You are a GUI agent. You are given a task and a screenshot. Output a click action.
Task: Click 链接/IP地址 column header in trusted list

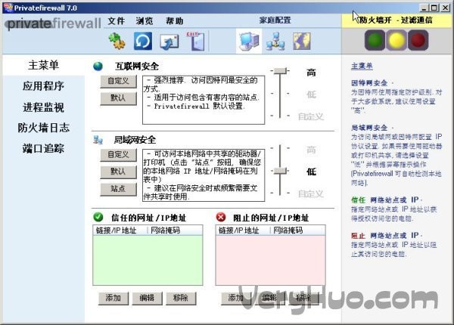tap(120, 231)
